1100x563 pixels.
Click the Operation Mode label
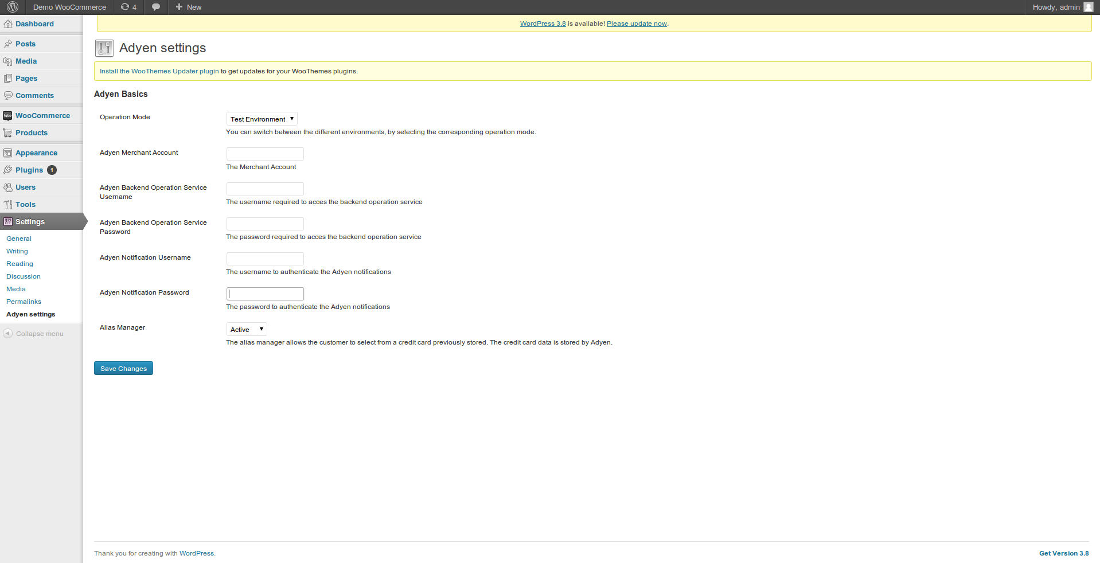(x=125, y=117)
